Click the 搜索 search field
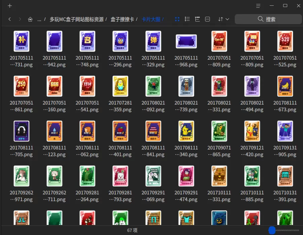Image resolution: width=303 pixels, height=235 pixels. [x=268, y=19]
